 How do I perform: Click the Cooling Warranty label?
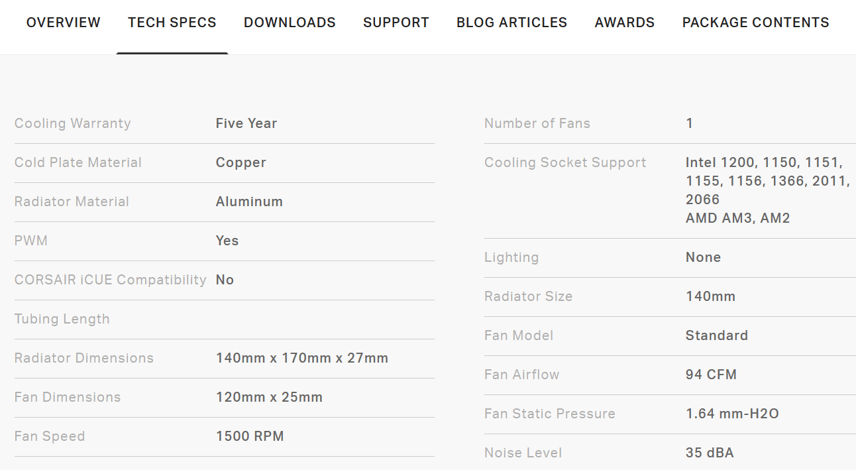[73, 123]
